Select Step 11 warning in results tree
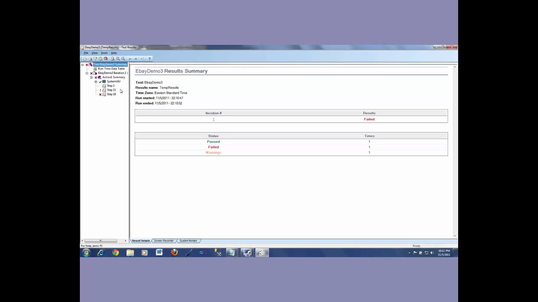Viewport: 538px width, 302px height. [x=111, y=90]
